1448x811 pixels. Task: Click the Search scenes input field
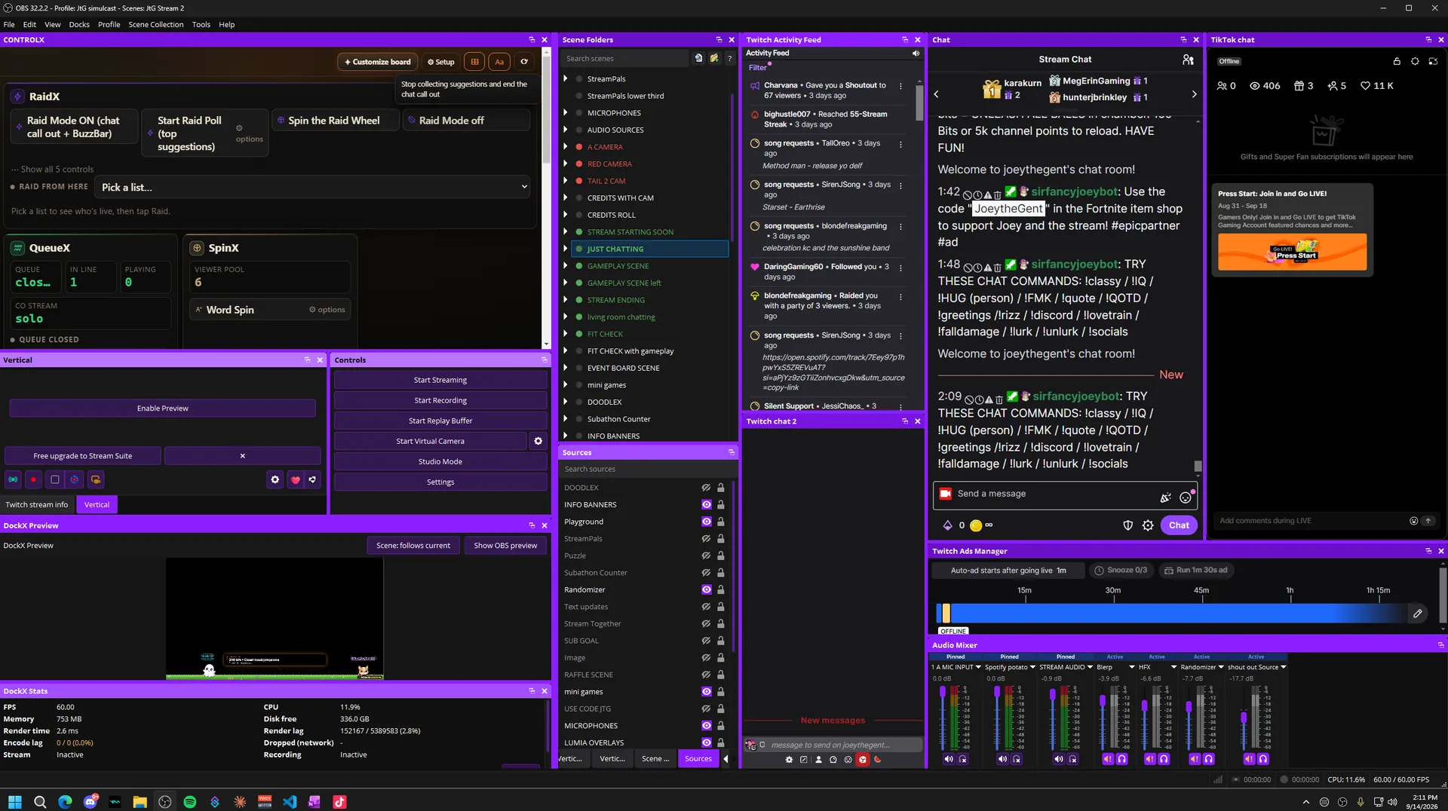point(624,58)
